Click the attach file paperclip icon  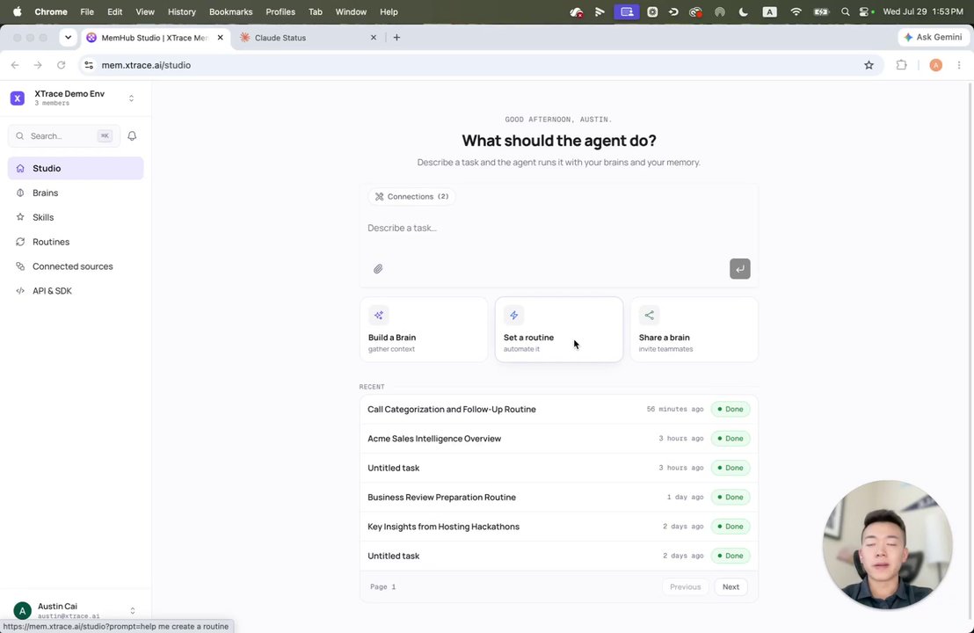coord(378,269)
